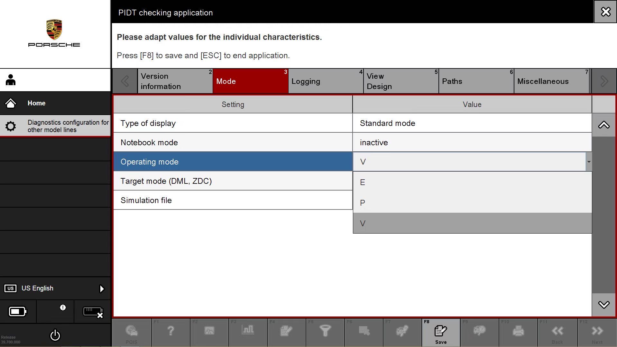Click the inactive value cell
The width and height of the screenshot is (617, 347).
[472, 142]
